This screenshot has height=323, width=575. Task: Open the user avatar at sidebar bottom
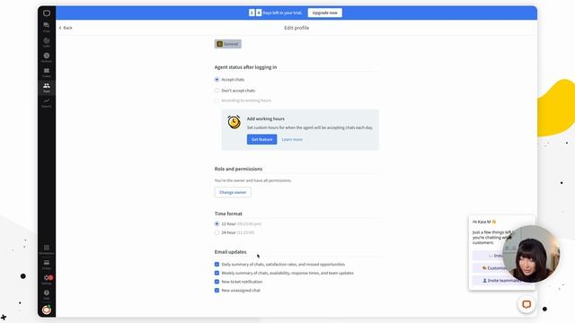click(47, 310)
